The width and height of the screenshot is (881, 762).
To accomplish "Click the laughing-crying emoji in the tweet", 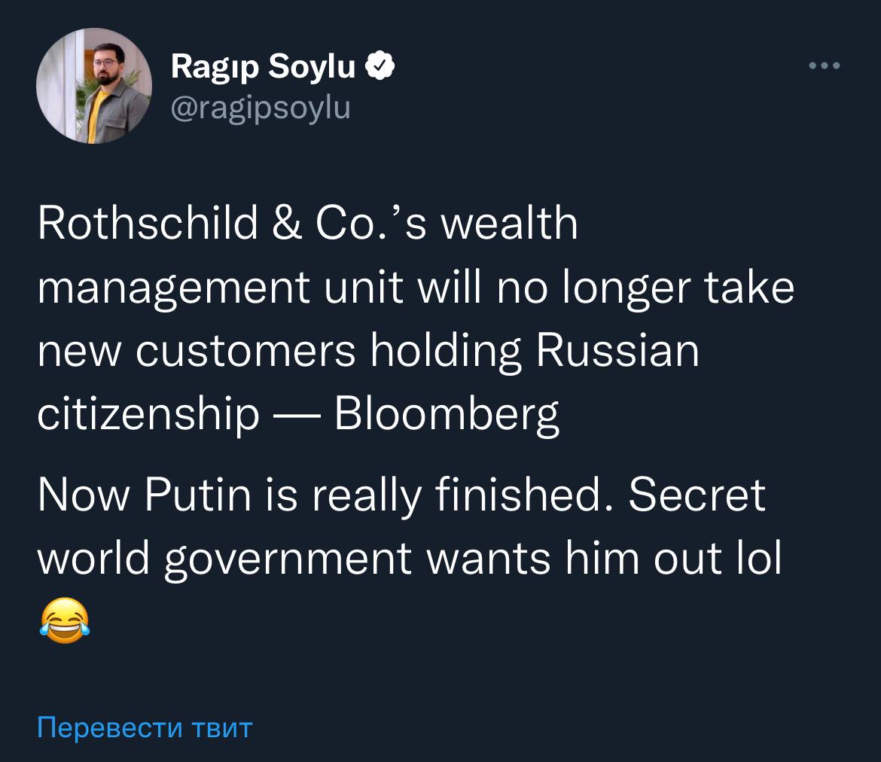I will (x=63, y=620).
